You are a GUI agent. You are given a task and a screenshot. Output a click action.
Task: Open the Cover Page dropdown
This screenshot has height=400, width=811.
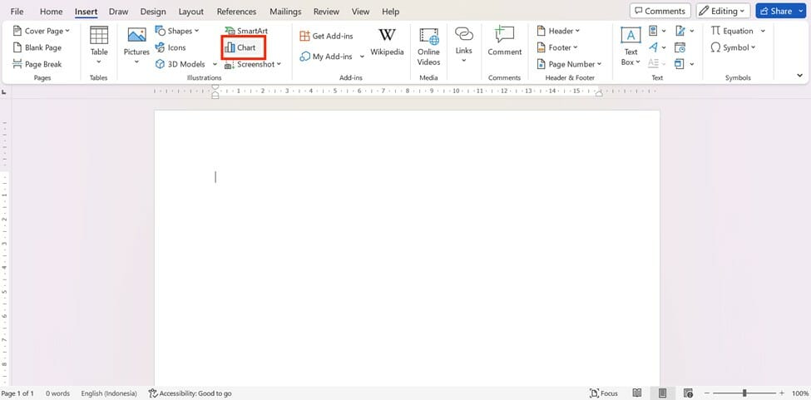pos(41,31)
